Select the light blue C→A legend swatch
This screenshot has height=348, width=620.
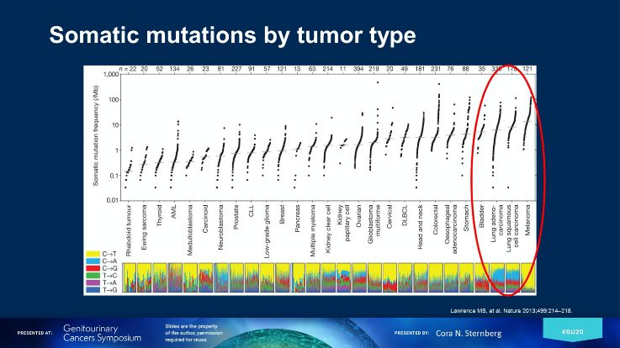click(93, 261)
